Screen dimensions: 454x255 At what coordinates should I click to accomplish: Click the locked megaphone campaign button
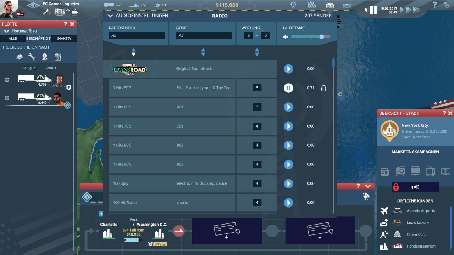[415, 187]
